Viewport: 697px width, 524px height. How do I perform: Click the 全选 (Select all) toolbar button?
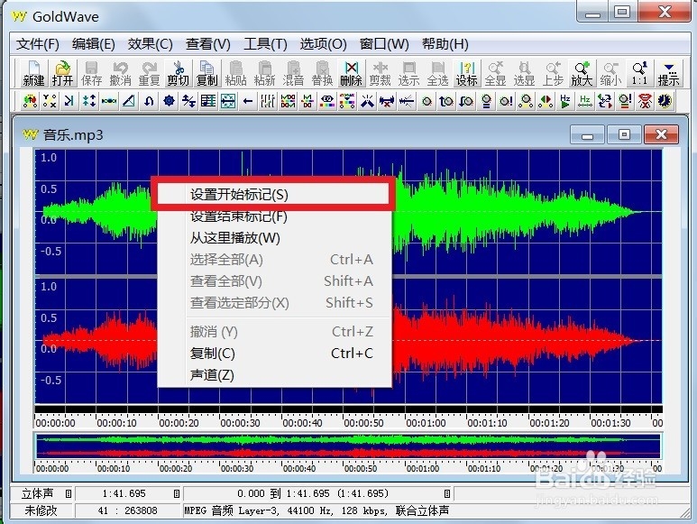click(438, 73)
